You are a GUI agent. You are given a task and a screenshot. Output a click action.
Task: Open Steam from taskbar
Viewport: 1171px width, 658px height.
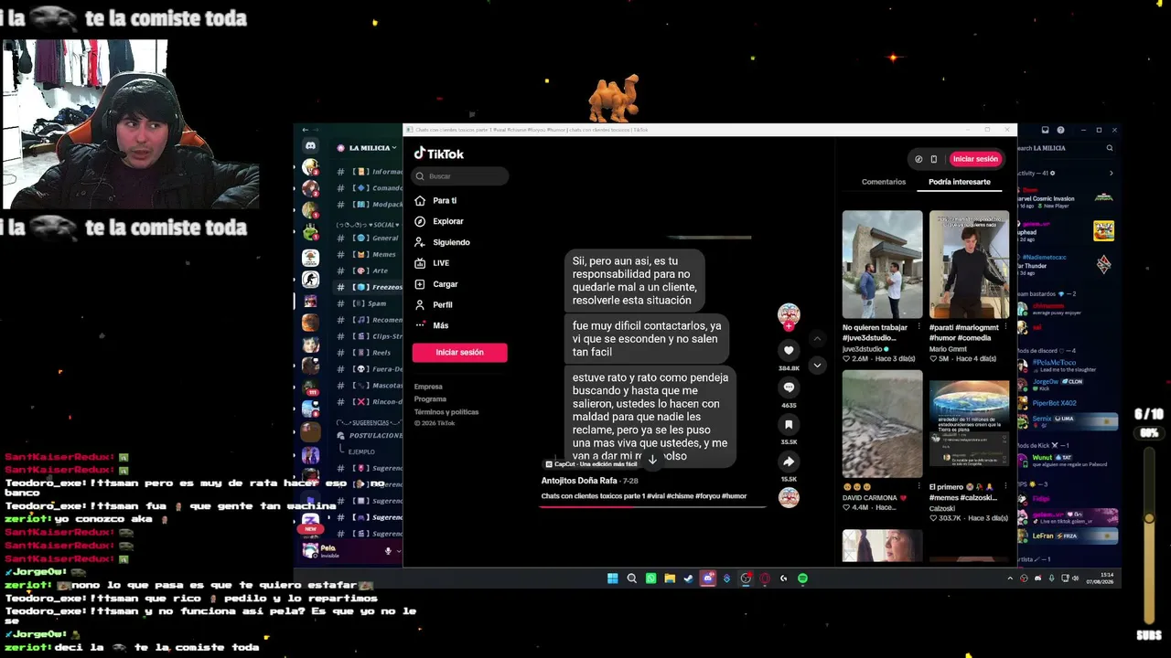point(688,578)
